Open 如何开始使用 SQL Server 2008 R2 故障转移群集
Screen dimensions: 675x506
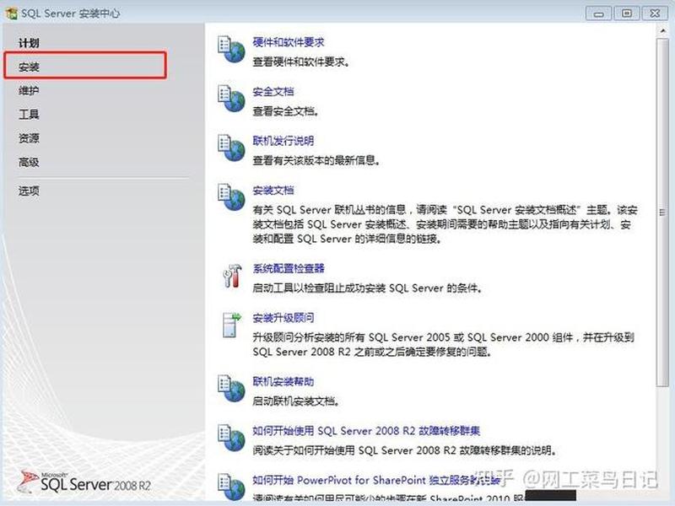(x=366, y=431)
